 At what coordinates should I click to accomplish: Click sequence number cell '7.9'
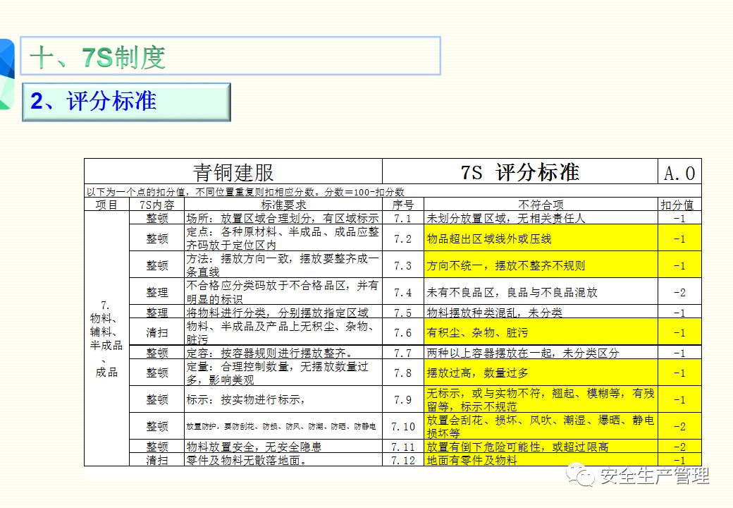(x=403, y=399)
